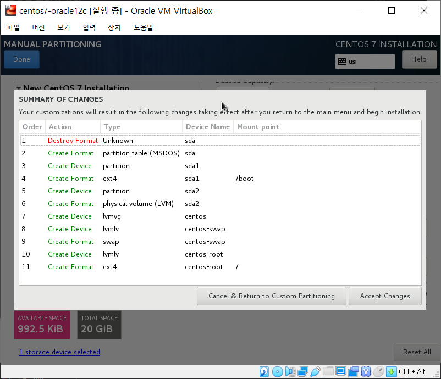Click the Ctrl + Alt host key label
Screen dimensions: 441x379
click(411, 372)
